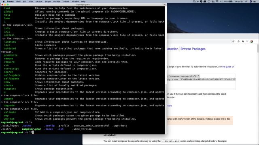Click the 'prohibits' command name
Screen dimensions: 259x145
coord(11,55)
